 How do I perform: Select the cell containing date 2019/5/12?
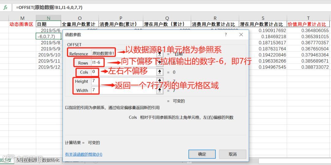click(48, 67)
